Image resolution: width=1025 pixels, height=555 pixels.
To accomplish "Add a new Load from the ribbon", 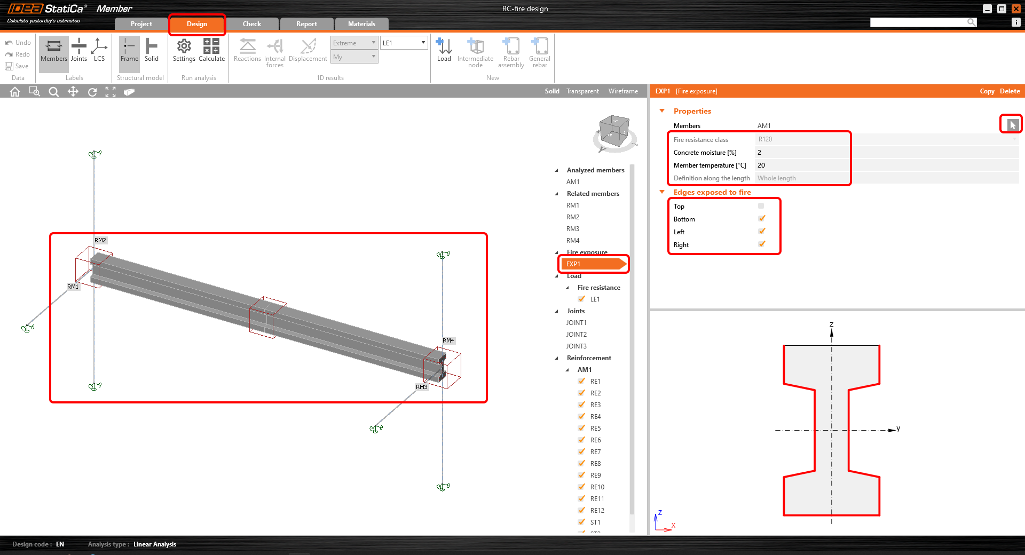I will tap(444, 50).
